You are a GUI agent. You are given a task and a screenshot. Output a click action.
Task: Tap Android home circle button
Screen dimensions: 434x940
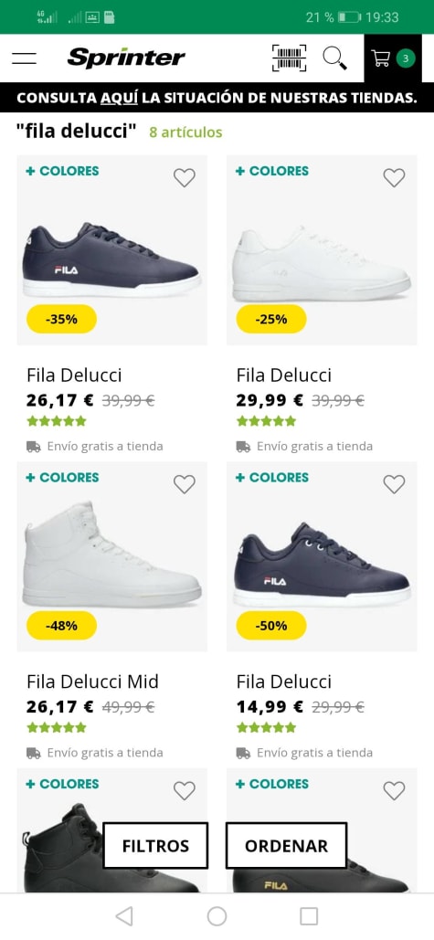tap(217, 916)
